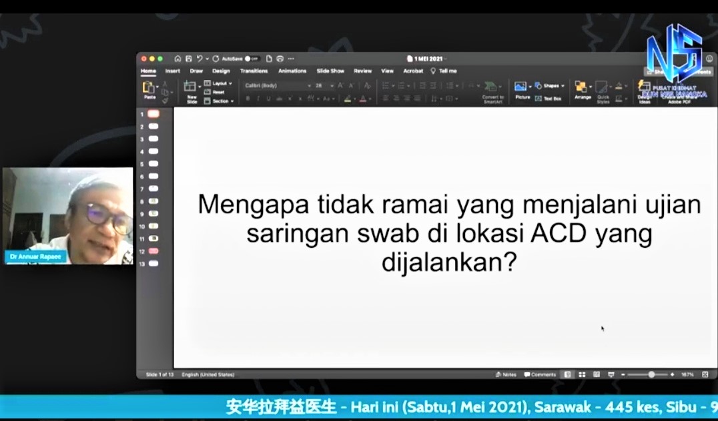Expand the Layout dropdown
Image resolution: width=718 pixels, height=421 pixels.
[x=219, y=83]
